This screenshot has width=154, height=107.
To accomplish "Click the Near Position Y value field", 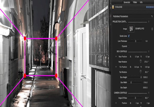I will tap(147, 57).
